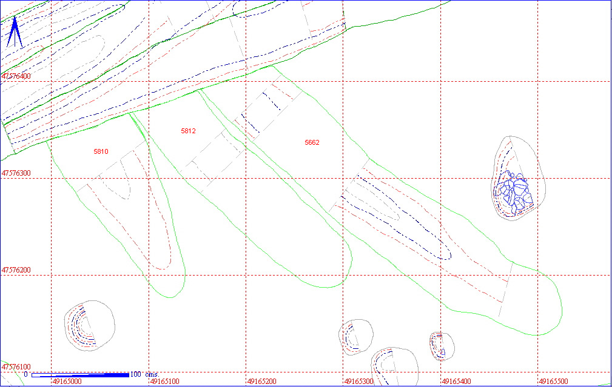The width and height of the screenshot is (612, 387).
Task: Click easting label 49165100
Action: [165, 382]
